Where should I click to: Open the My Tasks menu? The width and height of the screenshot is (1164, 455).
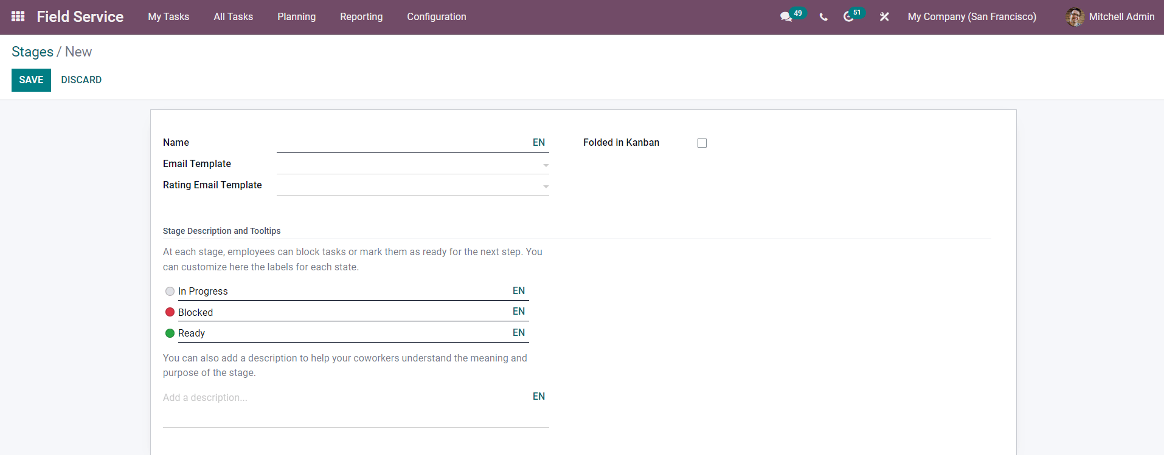coord(168,17)
